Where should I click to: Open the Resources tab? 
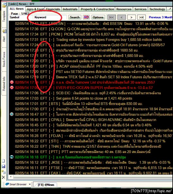124,9
